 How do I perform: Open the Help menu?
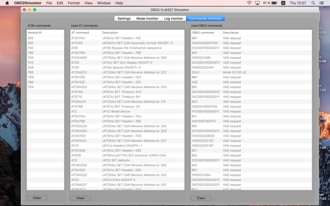click(x=119, y=3)
